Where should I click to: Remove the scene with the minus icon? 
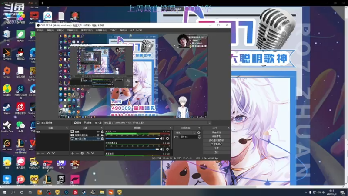click(x=43, y=153)
